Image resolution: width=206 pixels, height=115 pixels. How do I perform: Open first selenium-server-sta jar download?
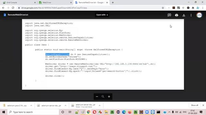click(x=49, y=105)
